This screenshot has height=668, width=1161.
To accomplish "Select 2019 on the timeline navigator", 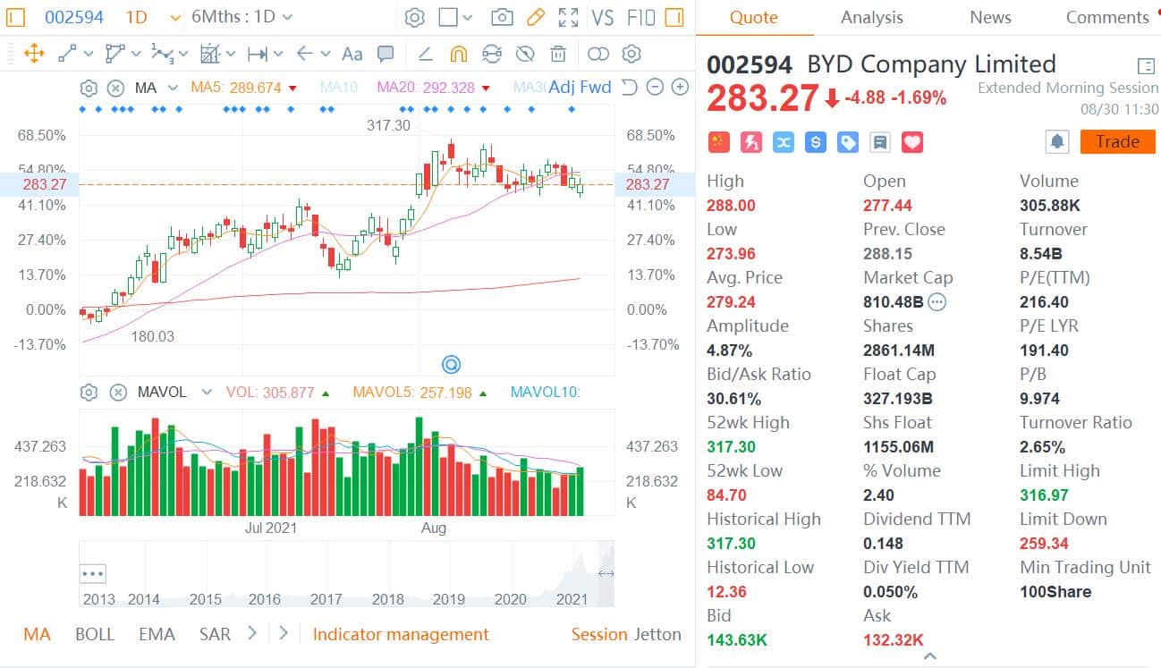I will 450,600.
